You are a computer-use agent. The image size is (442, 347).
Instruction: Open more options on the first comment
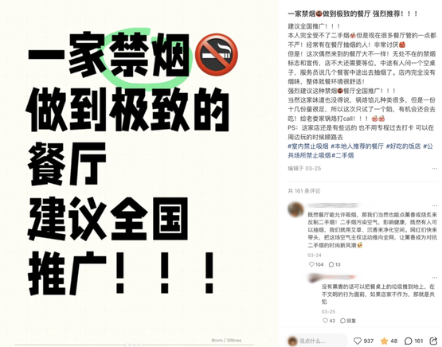434,205
